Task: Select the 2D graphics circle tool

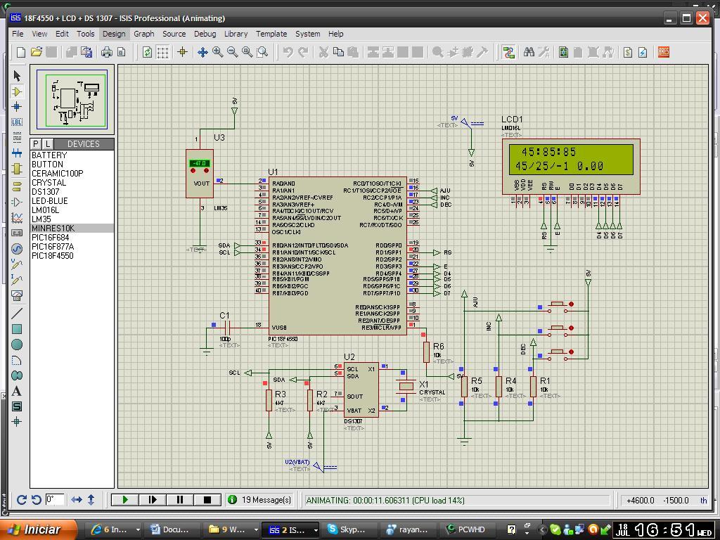Action: click(x=17, y=345)
